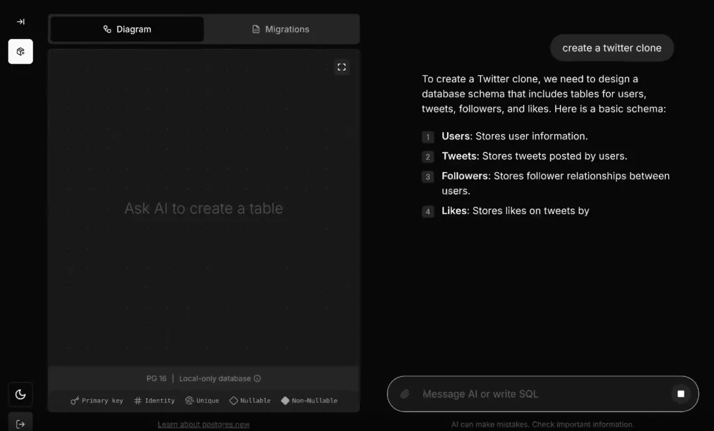The height and width of the screenshot is (431, 714).
Task: Click the 'PG 16' version label
Action: pos(157,378)
